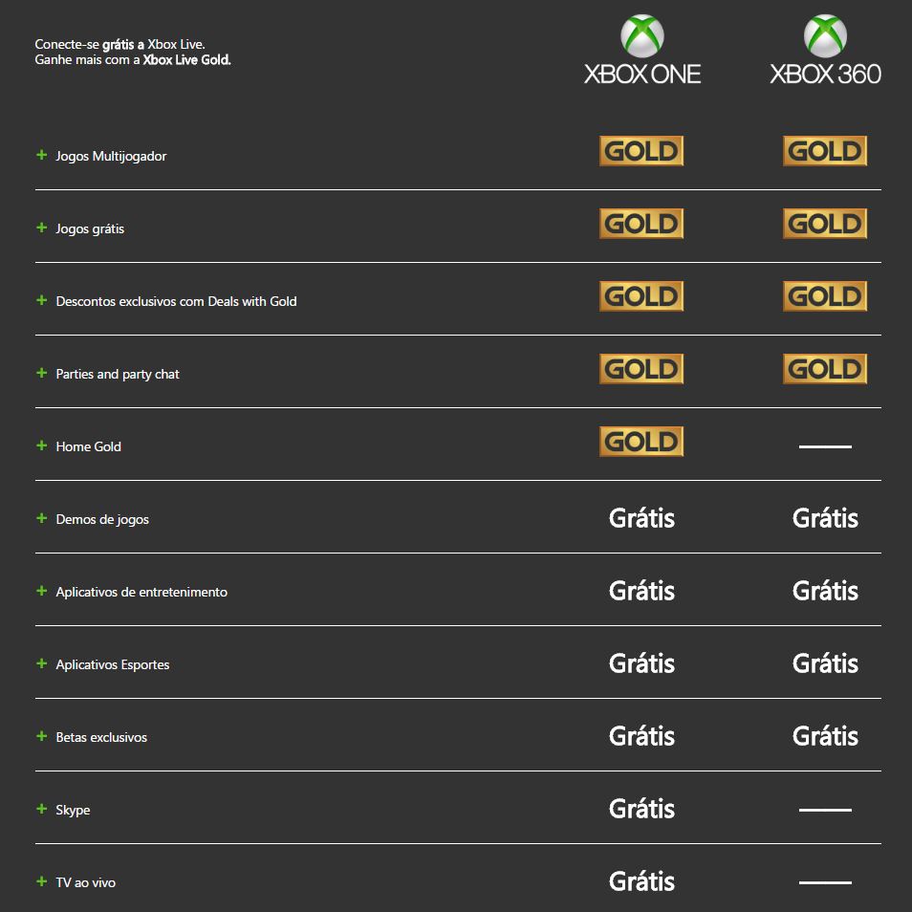This screenshot has height=912, width=912.
Task: Click the Xbox One logo
Action: coord(642,50)
